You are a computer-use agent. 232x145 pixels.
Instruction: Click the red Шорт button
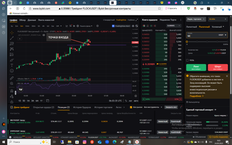(x=218, y=67)
